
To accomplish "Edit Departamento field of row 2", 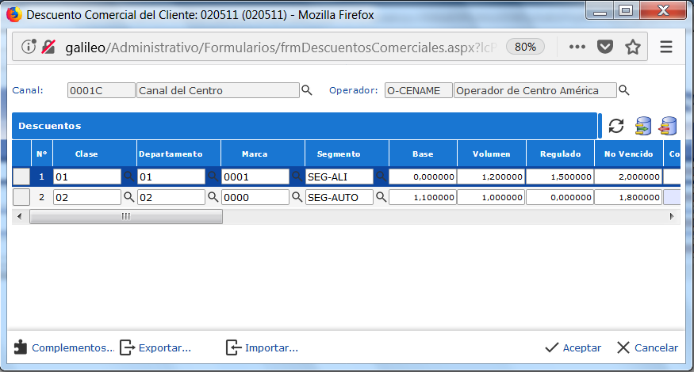I will coord(171,197).
